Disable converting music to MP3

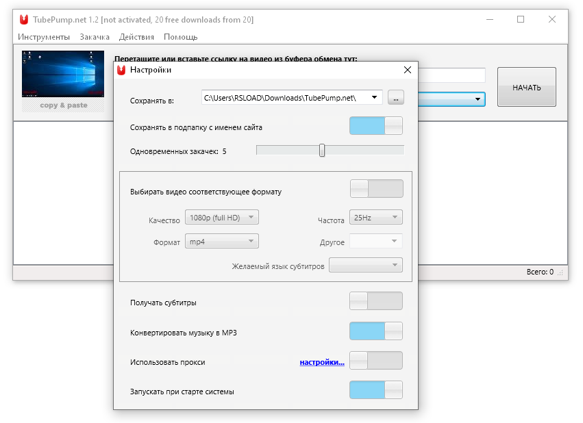coord(376,331)
